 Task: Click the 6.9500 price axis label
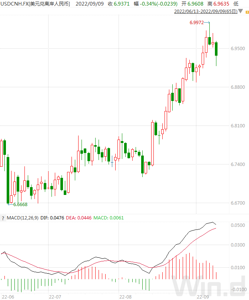238,48
